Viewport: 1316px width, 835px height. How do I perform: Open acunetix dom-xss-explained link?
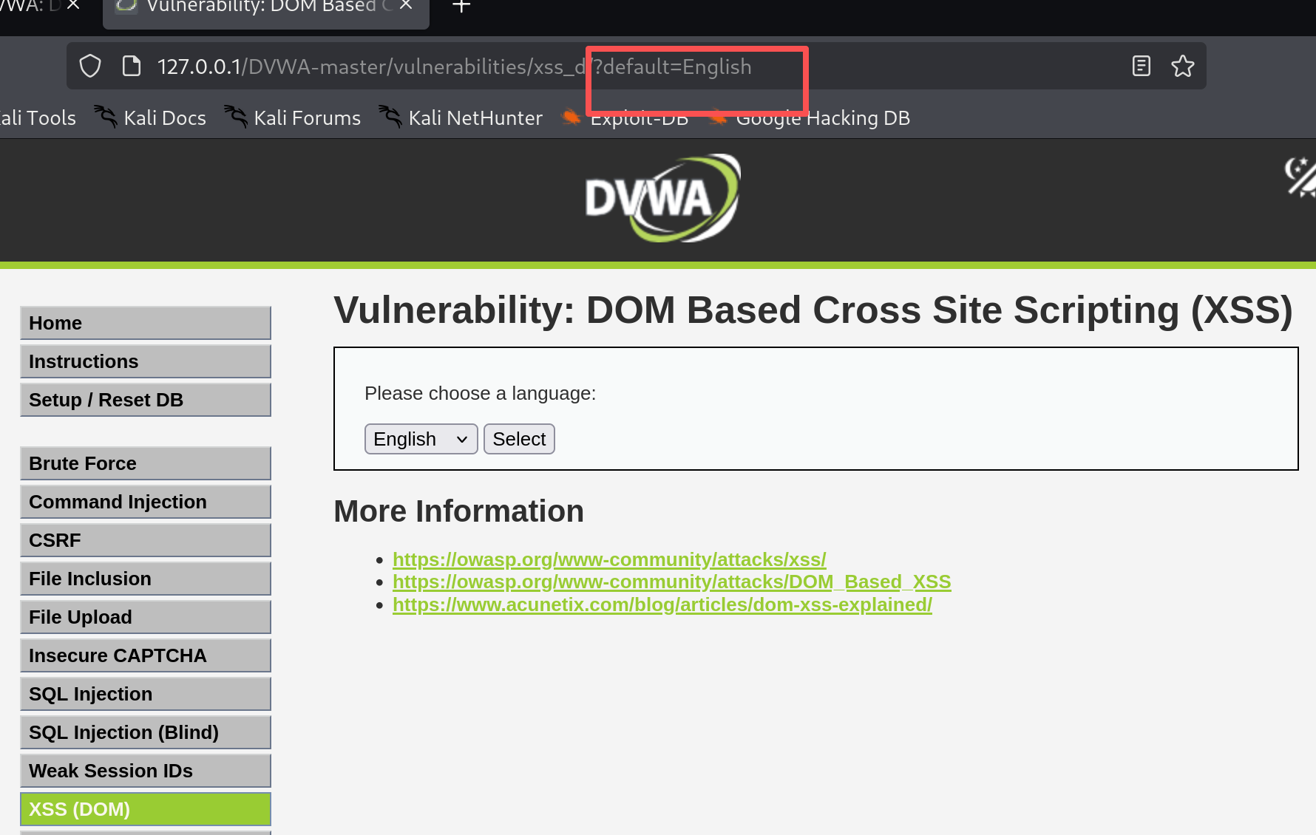(x=662, y=604)
